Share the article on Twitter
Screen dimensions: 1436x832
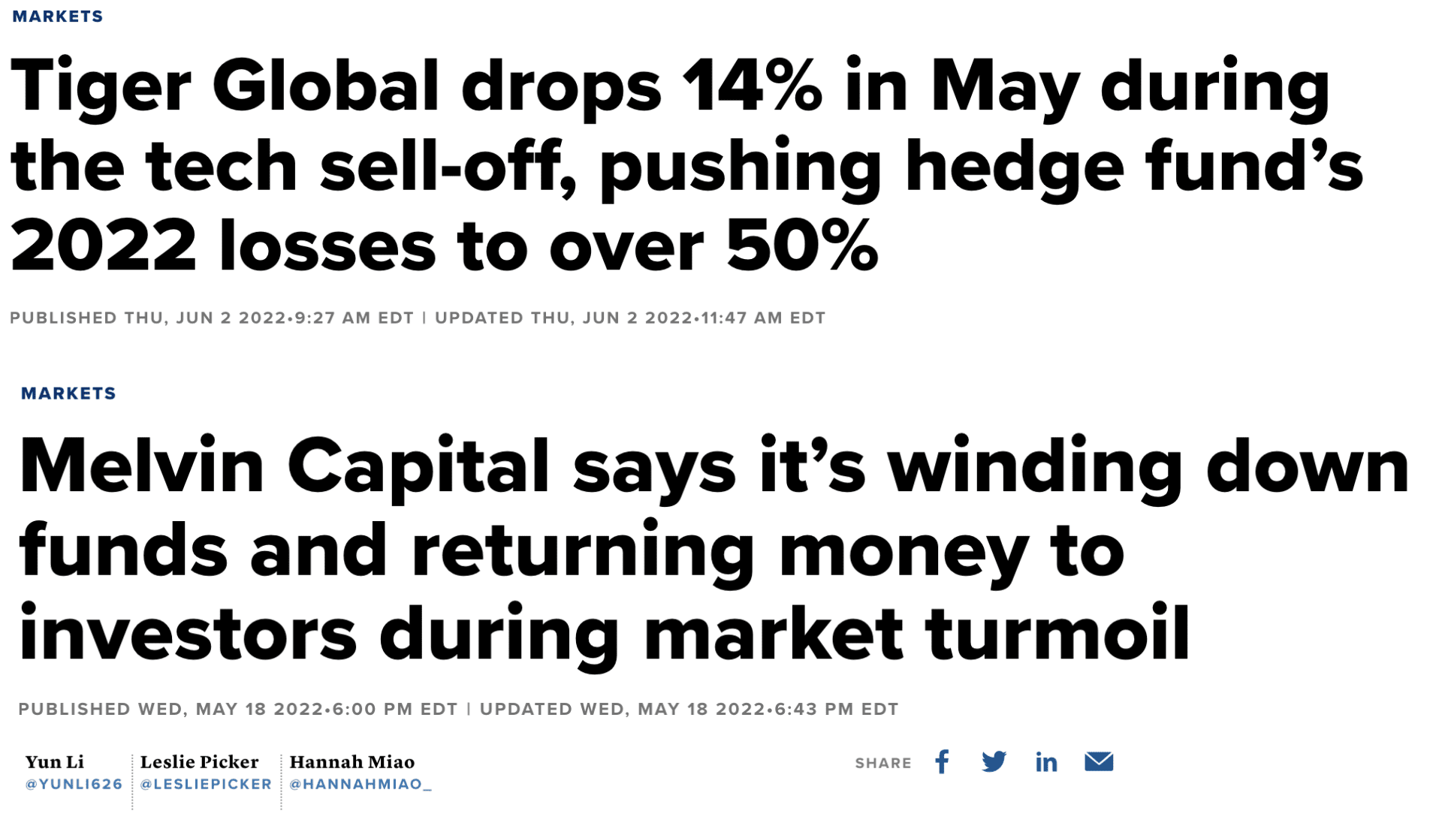[x=994, y=762]
